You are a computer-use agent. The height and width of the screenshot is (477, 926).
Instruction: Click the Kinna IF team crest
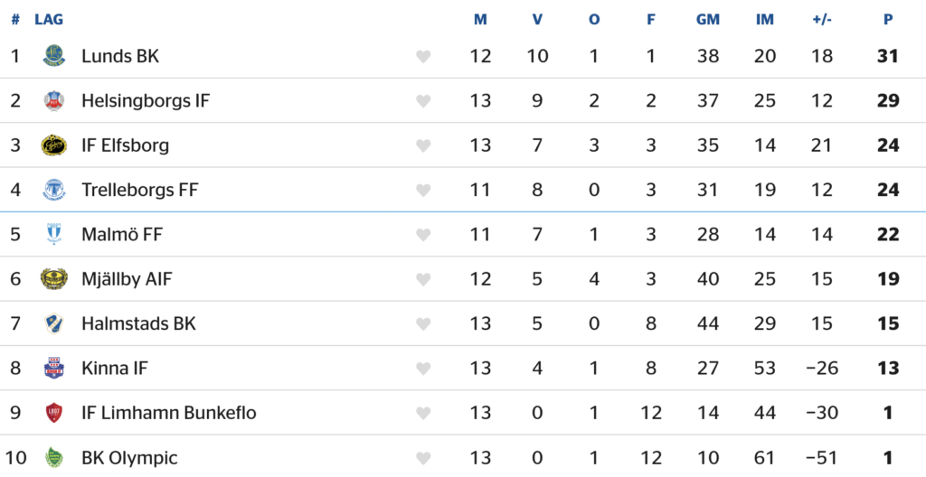pos(54,368)
